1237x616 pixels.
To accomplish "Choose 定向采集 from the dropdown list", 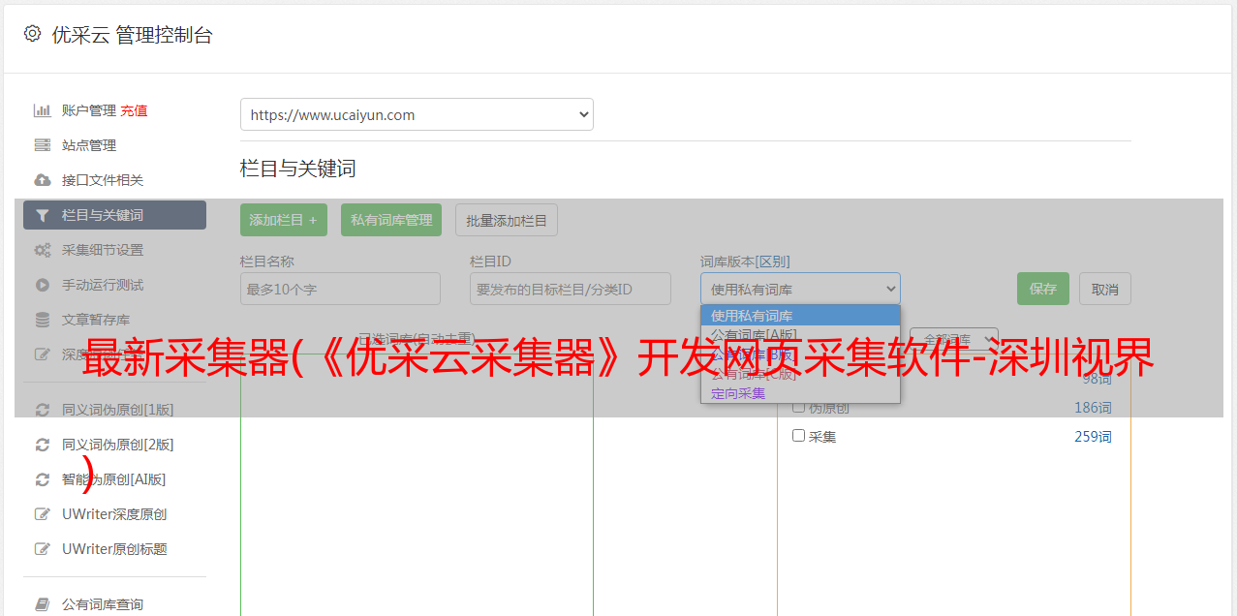I will [x=738, y=393].
